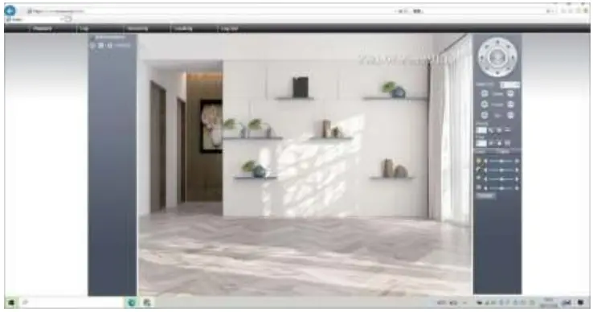The width and height of the screenshot is (593, 312).
Task: Click increase arrow on the bottom image slider
Action: click(517, 188)
